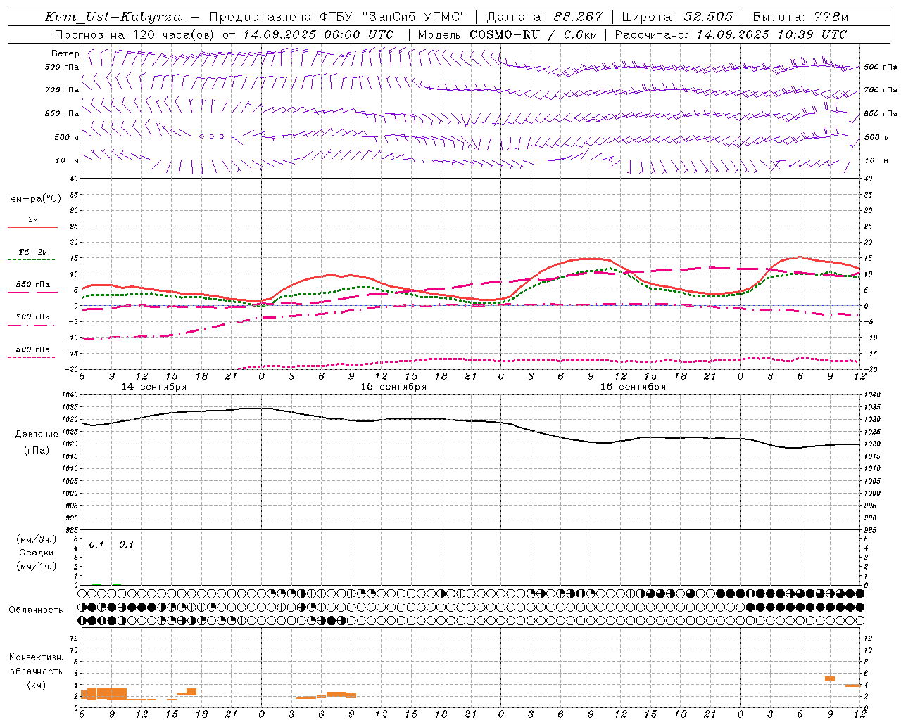
Task: Click the station name Kem_Ust-Kabyrza in the header
Action: tap(113, 17)
